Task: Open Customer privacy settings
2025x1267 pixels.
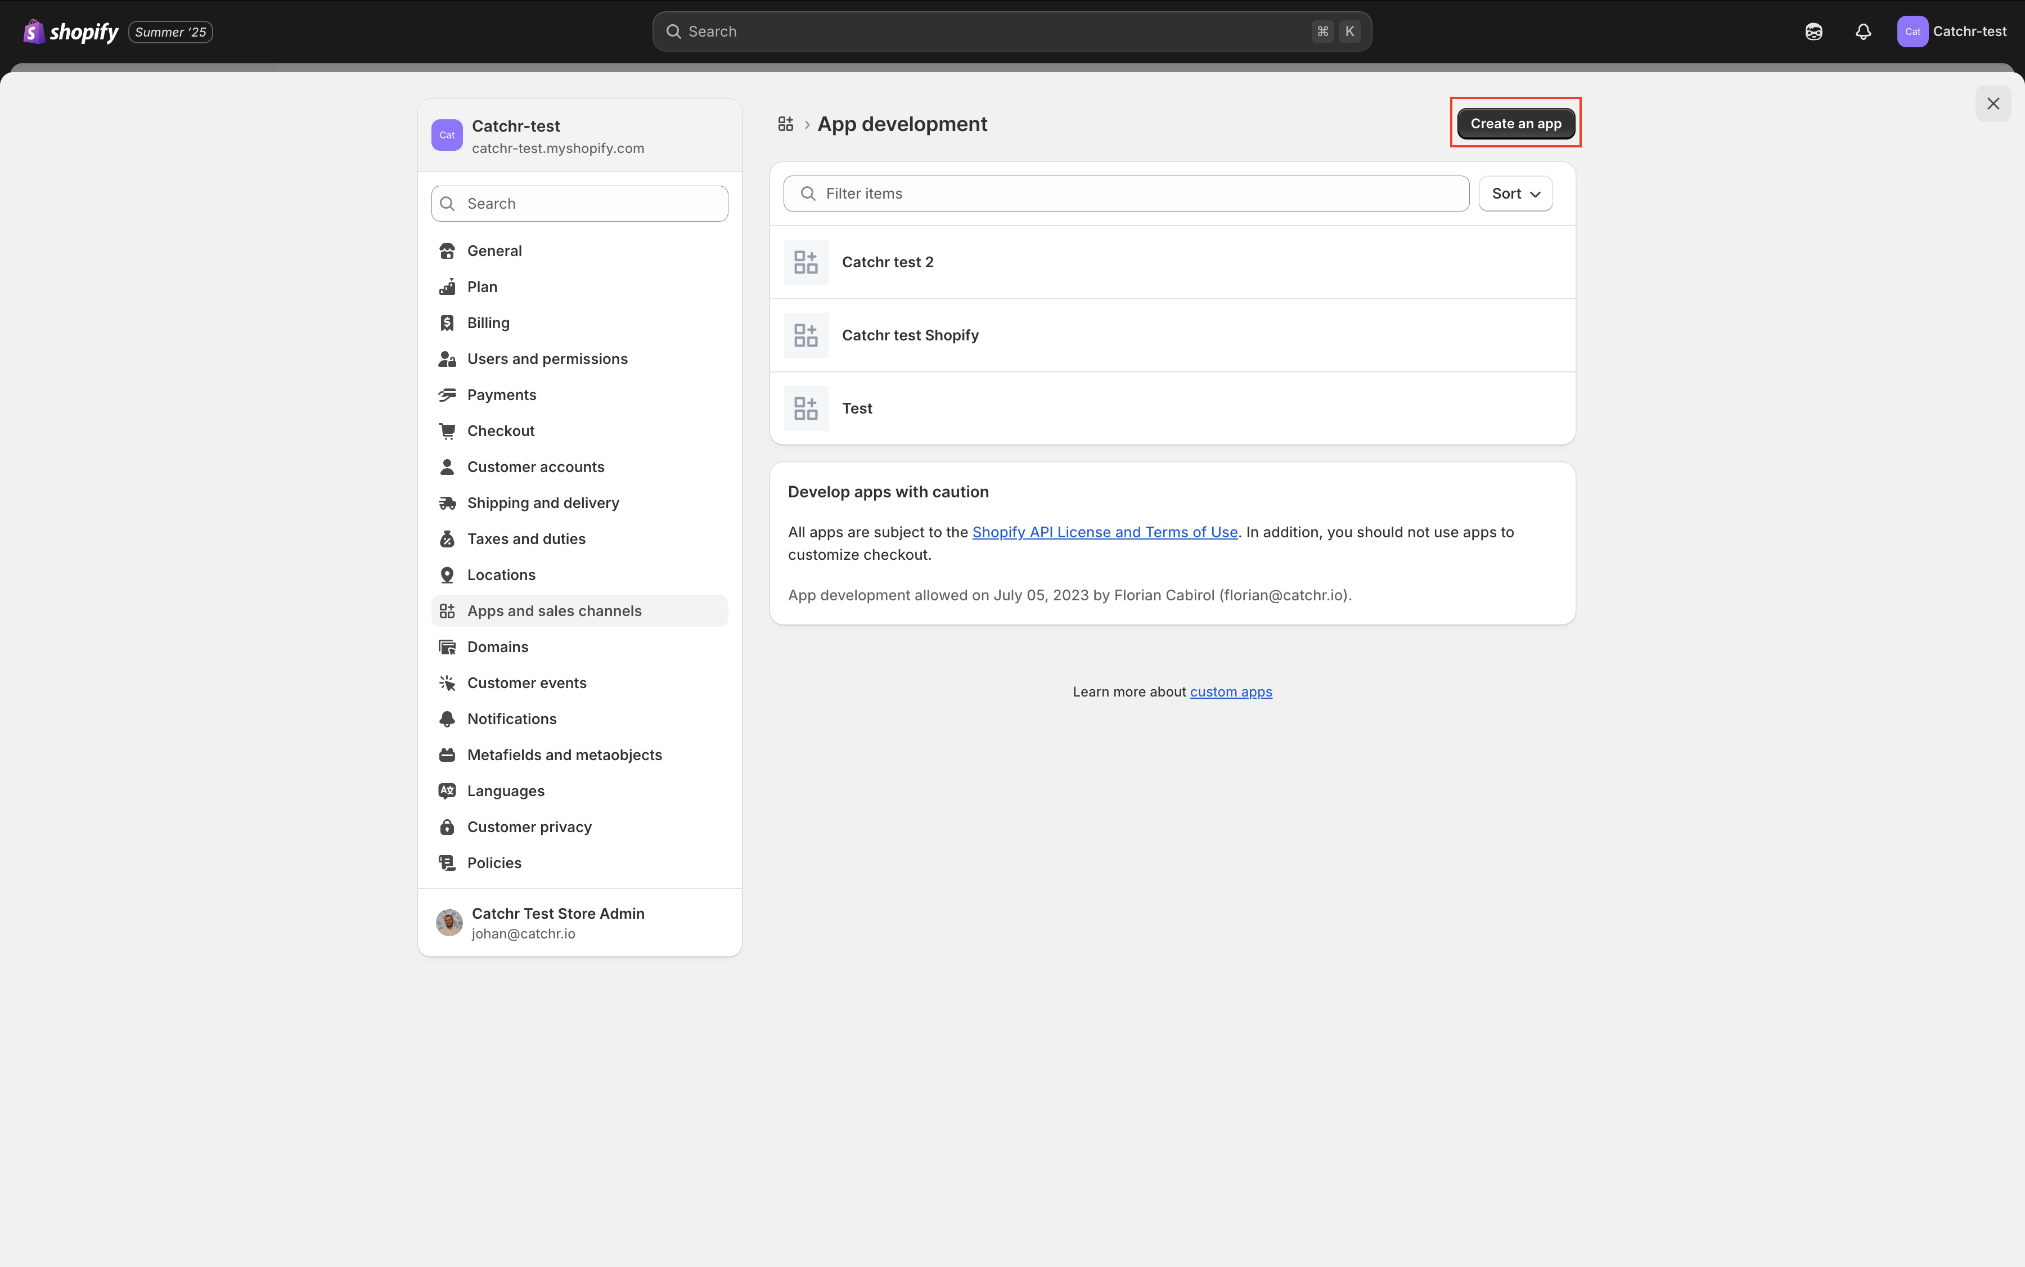Action: coord(579,827)
